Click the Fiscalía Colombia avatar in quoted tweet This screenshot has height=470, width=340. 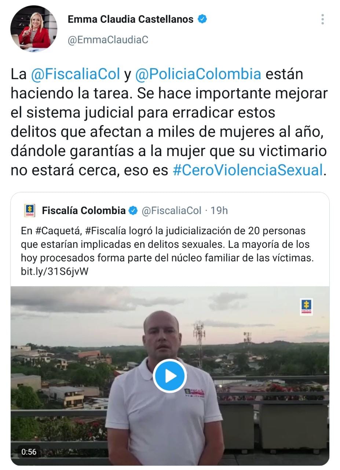pos(29,210)
